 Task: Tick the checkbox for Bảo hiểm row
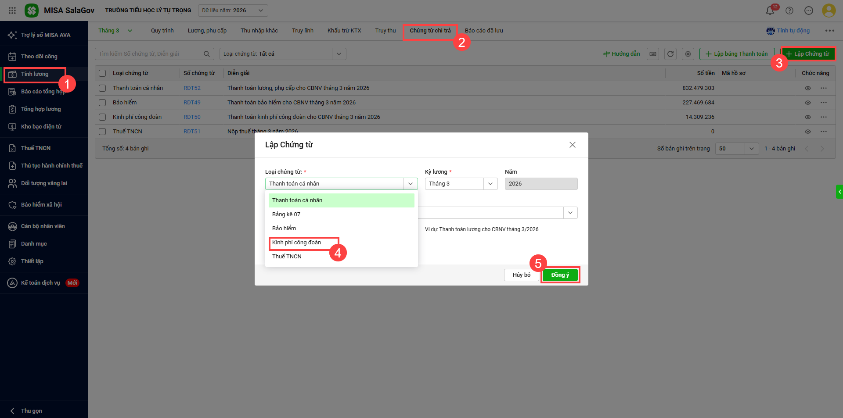coord(102,103)
